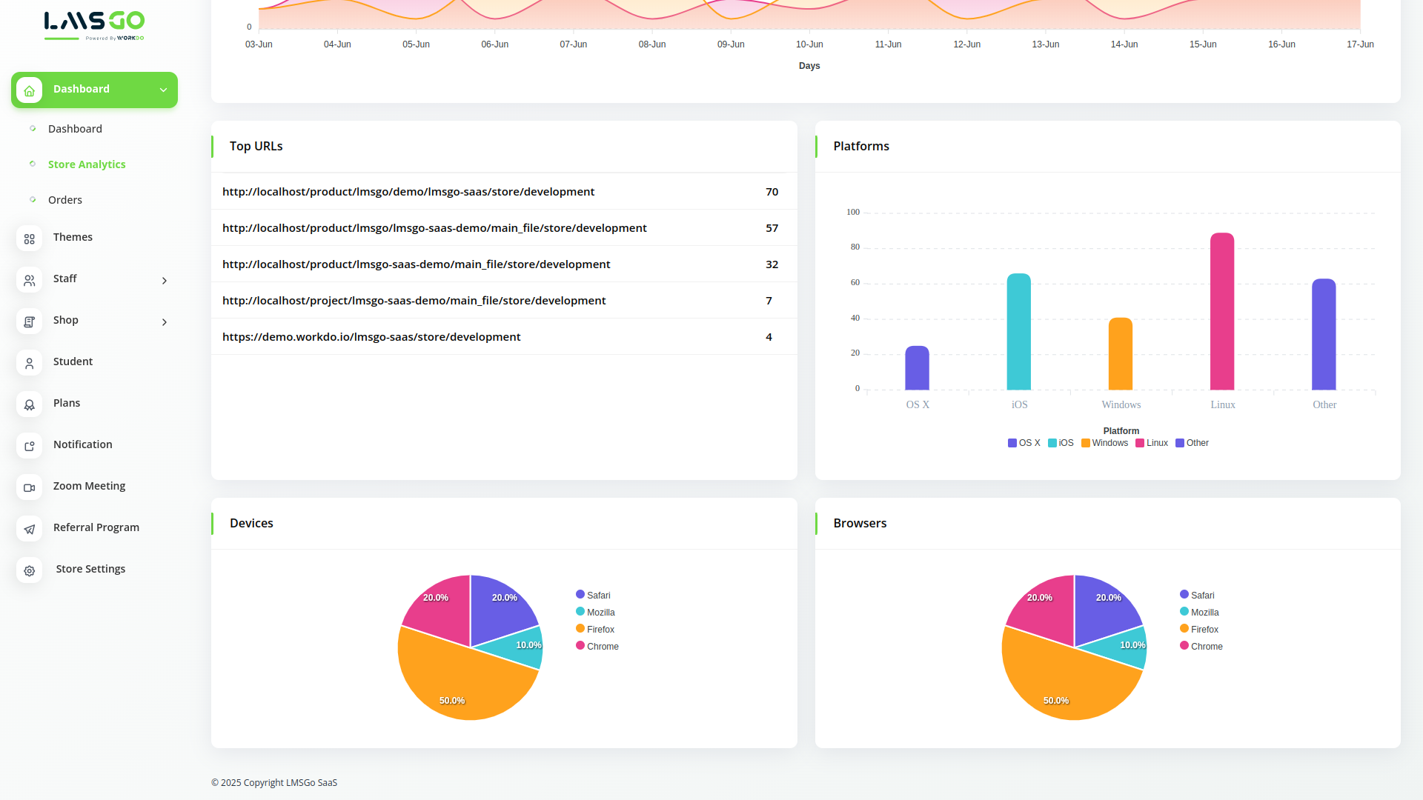1423x800 pixels.
Task: Expand the Staff submenu arrow
Action: point(165,281)
